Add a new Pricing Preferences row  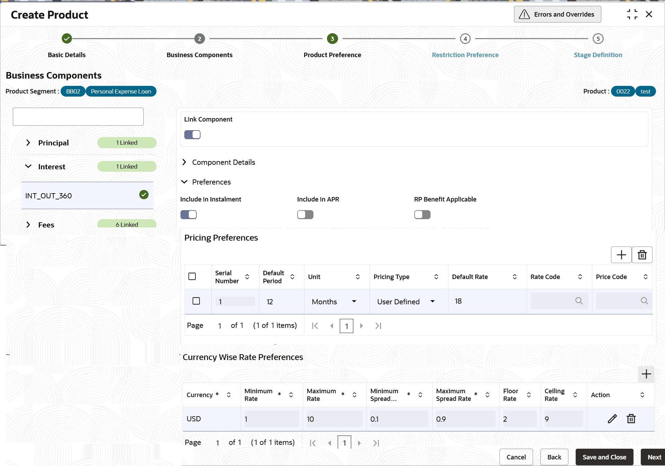tap(621, 255)
